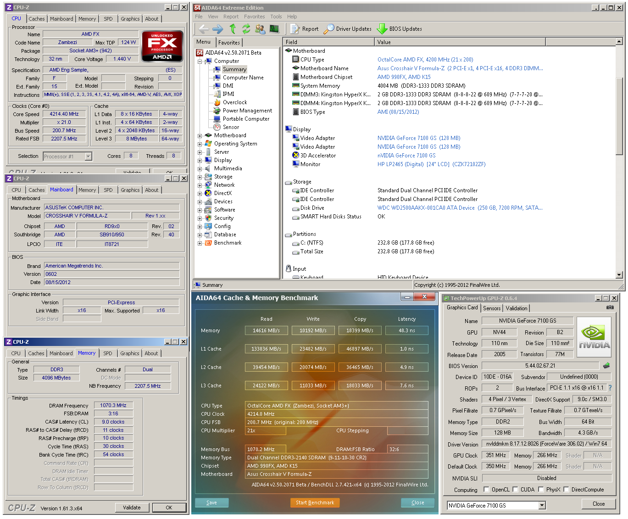Click the AMD FX processor logo
The height and width of the screenshot is (519, 628).
(162, 46)
